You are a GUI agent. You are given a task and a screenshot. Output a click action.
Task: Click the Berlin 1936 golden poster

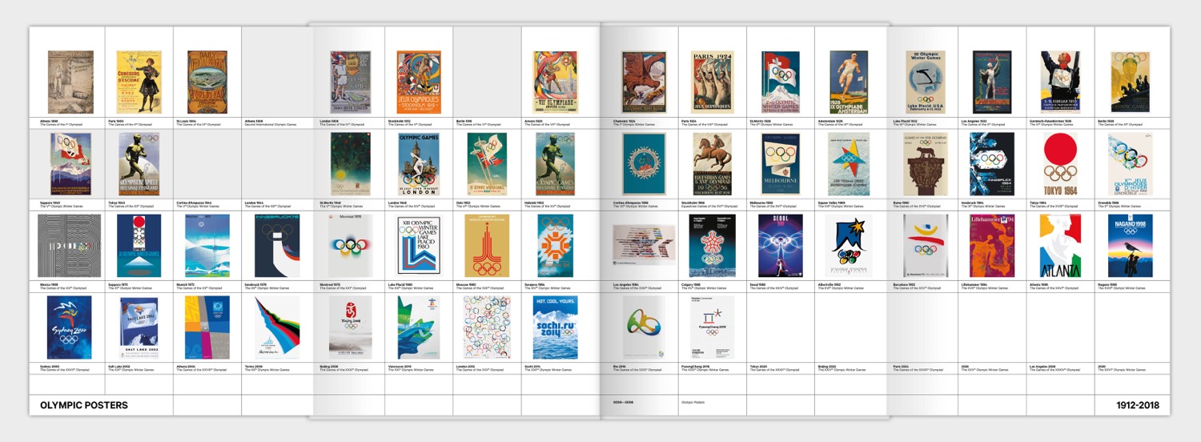coord(1130,82)
